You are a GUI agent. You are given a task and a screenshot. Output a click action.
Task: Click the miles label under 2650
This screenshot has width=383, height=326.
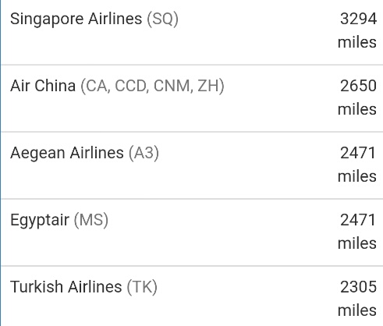click(x=357, y=109)
